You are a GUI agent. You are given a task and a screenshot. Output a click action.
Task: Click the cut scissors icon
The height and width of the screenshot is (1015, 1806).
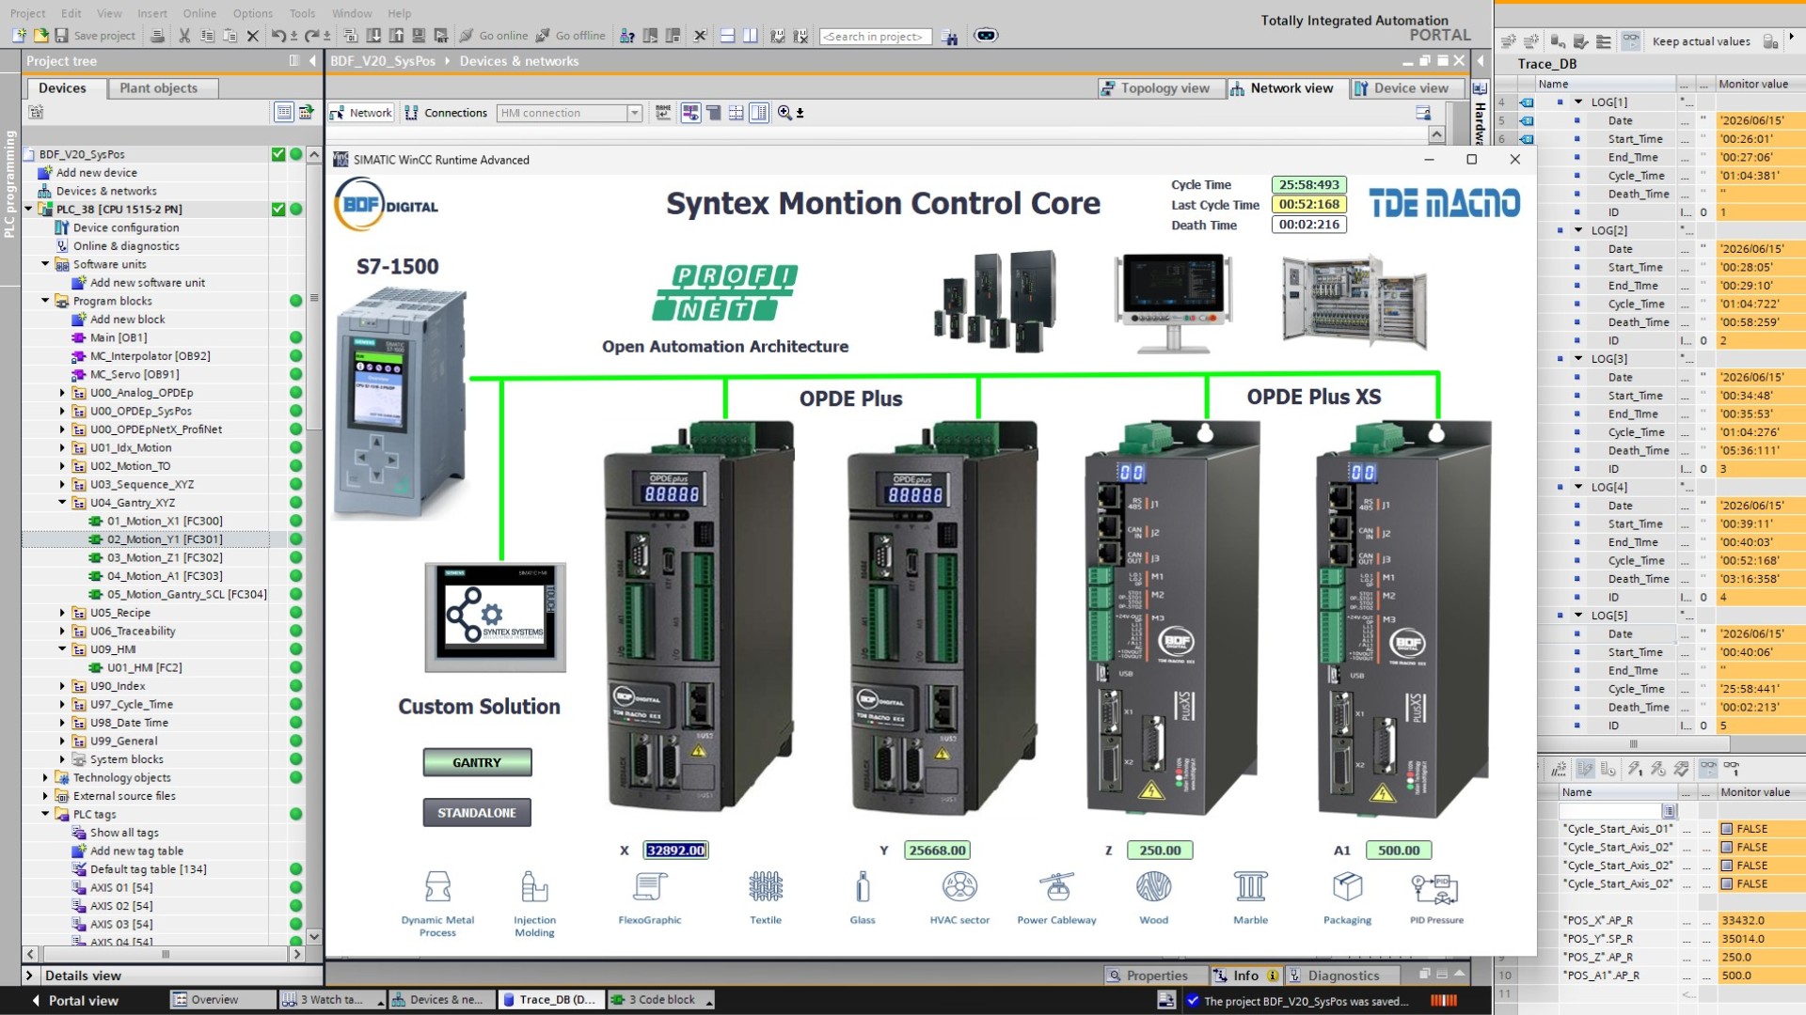pos(184,36)
